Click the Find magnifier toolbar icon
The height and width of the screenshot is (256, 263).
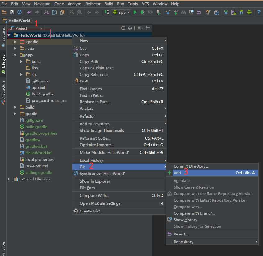click(72, 12)
